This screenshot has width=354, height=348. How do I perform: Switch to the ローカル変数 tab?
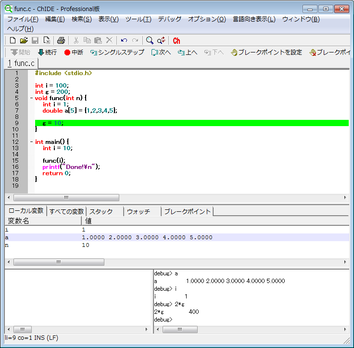[26, 211]
